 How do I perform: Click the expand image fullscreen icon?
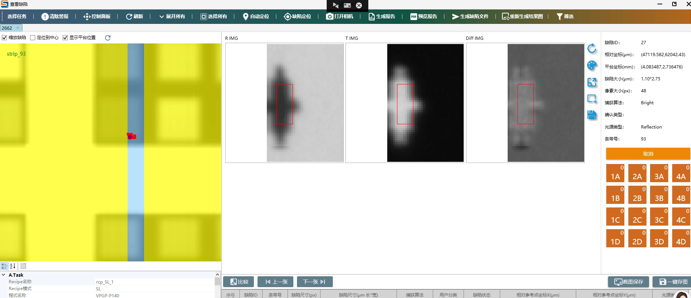pos(592,83)
